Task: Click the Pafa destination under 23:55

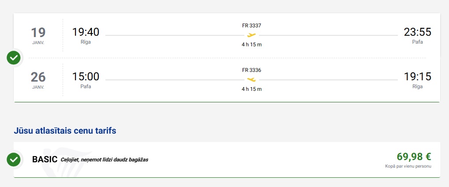Action: click(x=417, y=42)
